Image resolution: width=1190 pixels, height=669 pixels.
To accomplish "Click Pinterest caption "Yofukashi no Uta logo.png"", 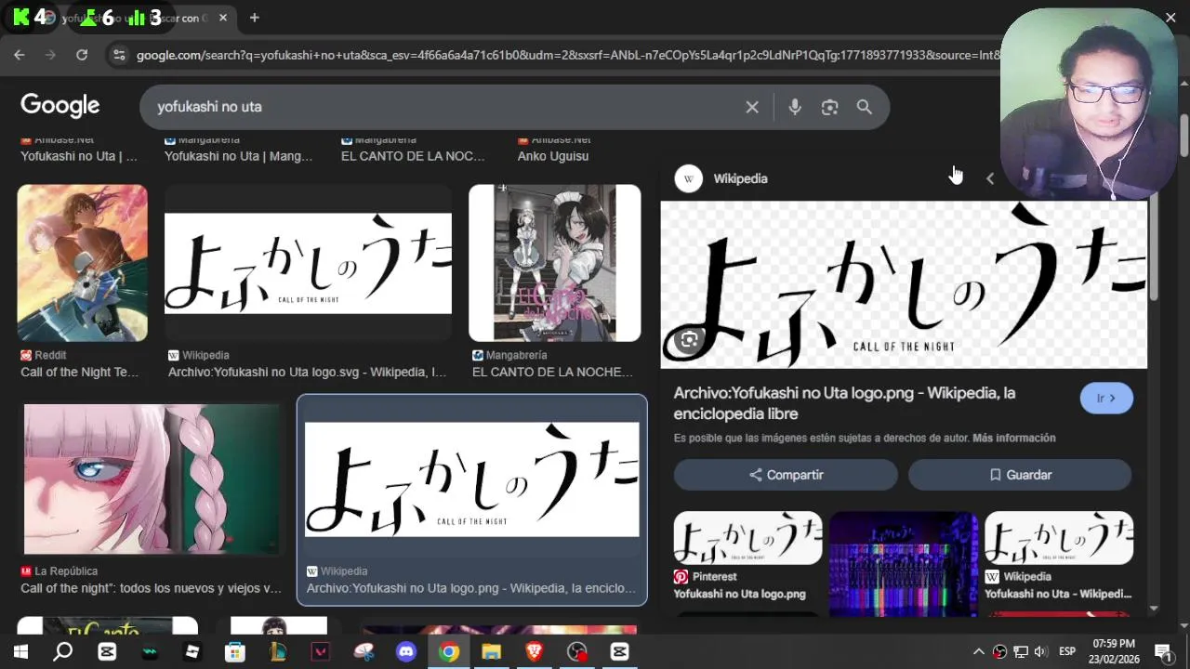I will tap(739, 595).
